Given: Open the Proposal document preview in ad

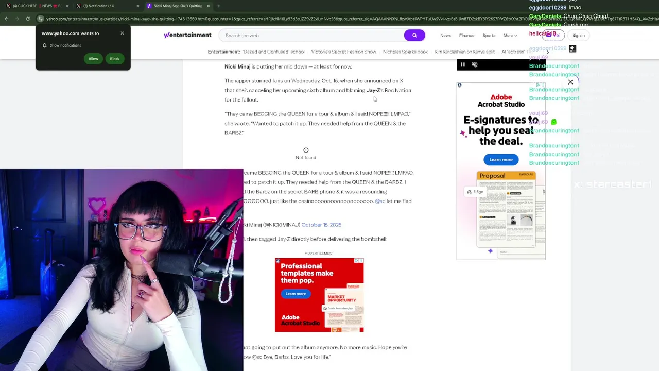Looking at the screenshot, I should coord(506,209).
